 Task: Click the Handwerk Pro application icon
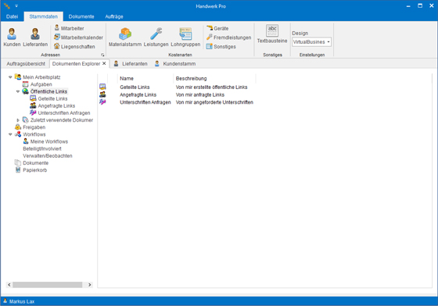(7, 5)
